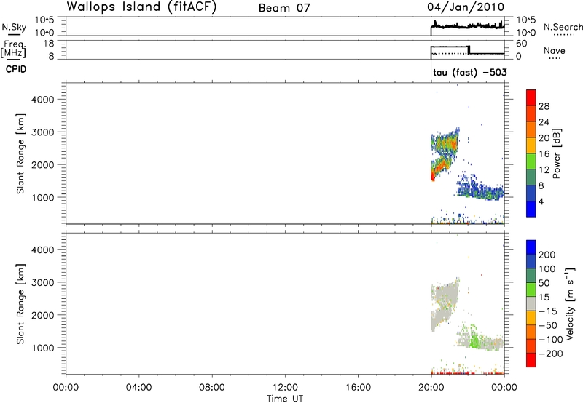Pick the red Velocity segment below -200
The width and height of the screenshot is (583, 403).
[x=531, y=360]
